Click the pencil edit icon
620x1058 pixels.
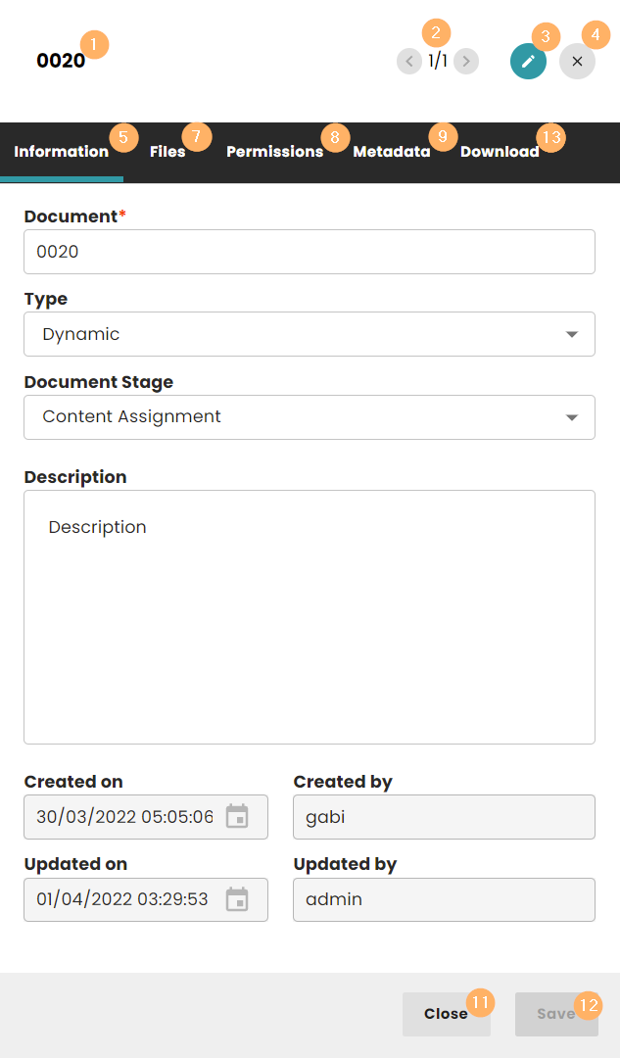coord(528,62)
